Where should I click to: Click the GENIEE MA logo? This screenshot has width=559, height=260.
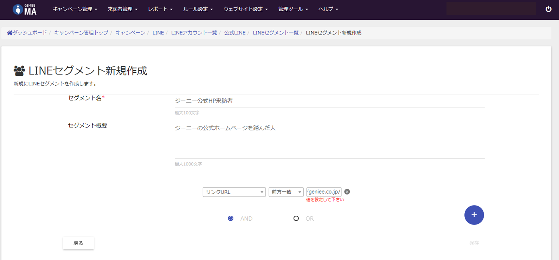coord(25,9)
